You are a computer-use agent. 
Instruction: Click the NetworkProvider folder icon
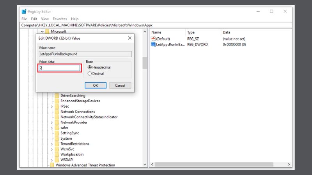[x=57, y=122]
